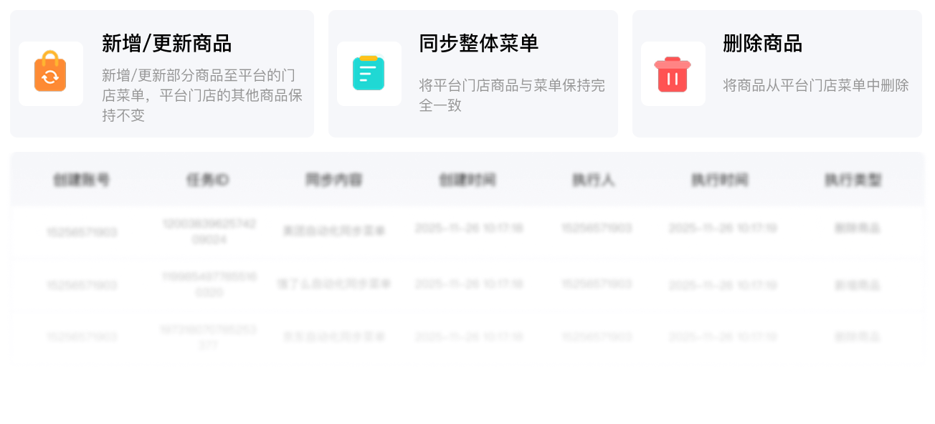Viewport: 935px width, 424px height.
Task: Click the 执行类型 column header
Action: [854, 179]
